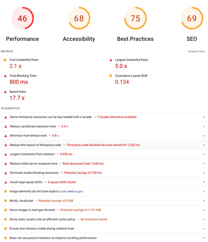The image size is (208, 242).
Task: Expand the Reduce JavaScript execution time chevron
Action: (x=204, y=126)
